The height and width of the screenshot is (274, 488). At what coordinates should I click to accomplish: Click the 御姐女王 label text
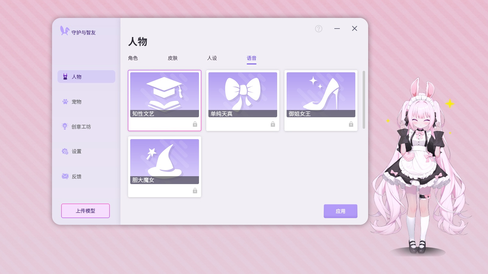click(300, 114)
